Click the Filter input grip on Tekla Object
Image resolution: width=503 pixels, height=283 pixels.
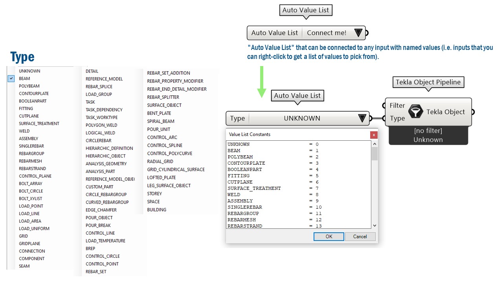coord(385,105)
